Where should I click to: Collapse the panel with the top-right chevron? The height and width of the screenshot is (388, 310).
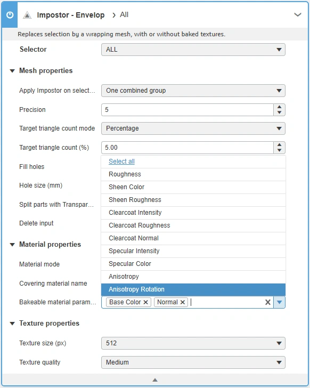click(x=298, y=14)
